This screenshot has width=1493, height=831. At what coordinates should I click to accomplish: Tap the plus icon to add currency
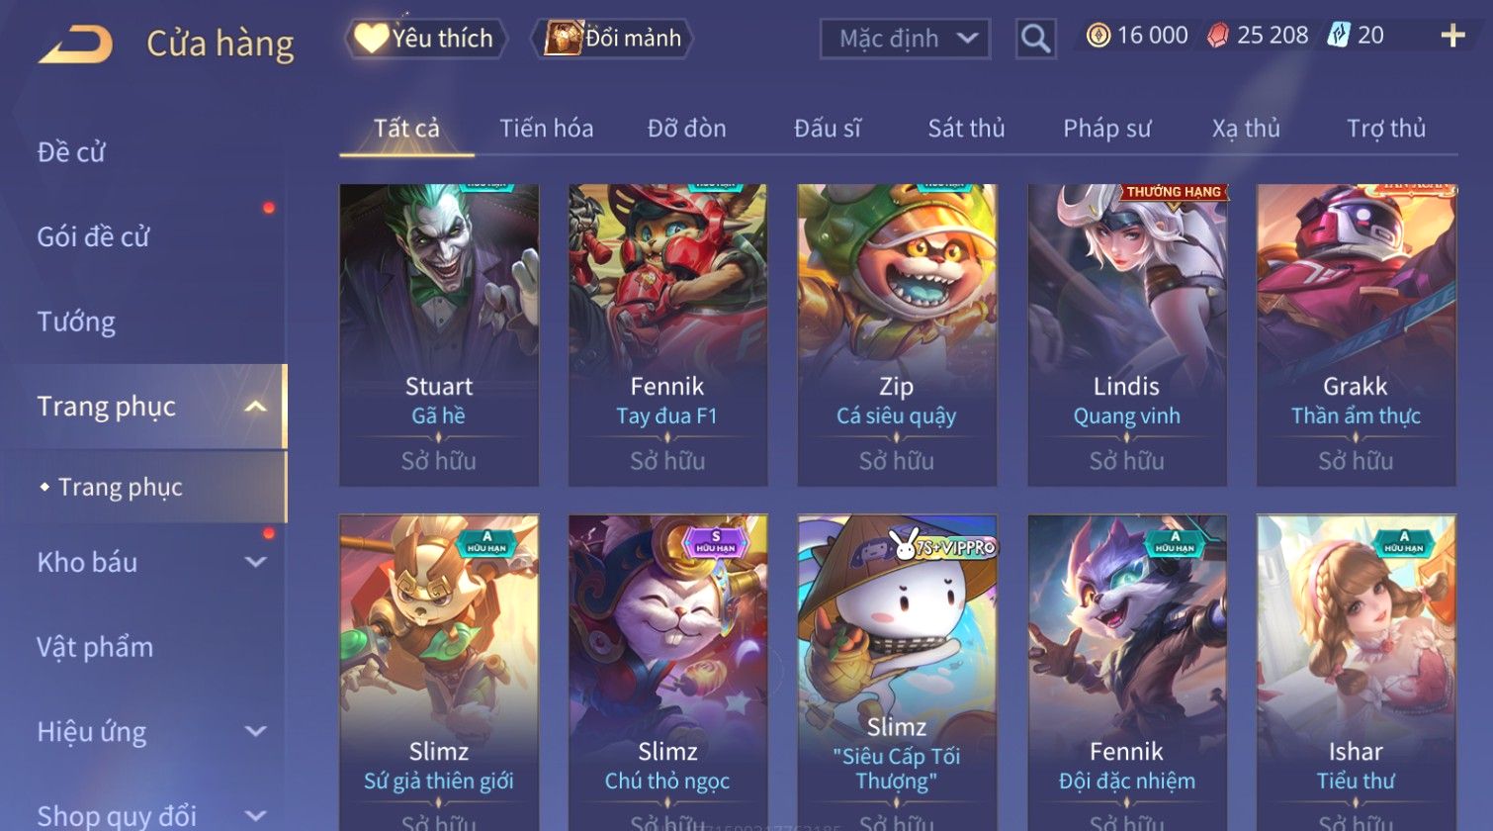(1452, 37)
